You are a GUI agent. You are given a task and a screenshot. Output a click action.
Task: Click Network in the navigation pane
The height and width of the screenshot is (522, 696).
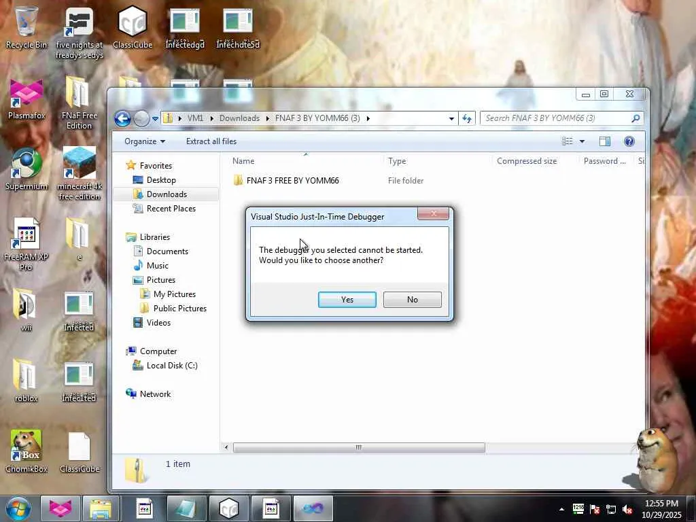[x=155, y=394]
